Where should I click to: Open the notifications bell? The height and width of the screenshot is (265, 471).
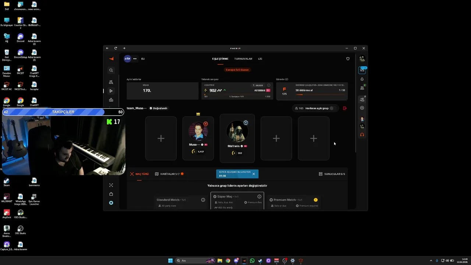[362, 79]
